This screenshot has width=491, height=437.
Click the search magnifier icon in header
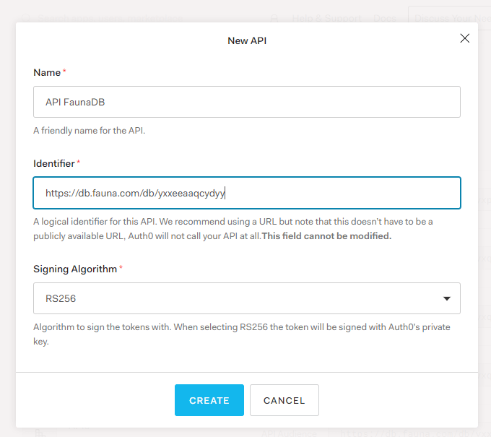point(274,18)
